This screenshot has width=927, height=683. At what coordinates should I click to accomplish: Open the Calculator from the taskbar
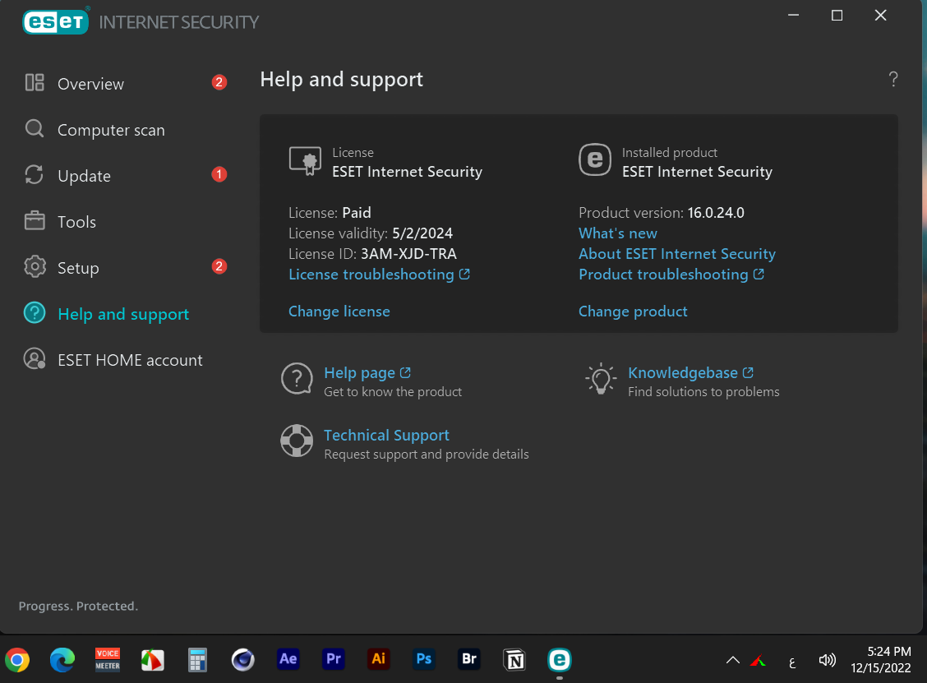tap(197, 659)
